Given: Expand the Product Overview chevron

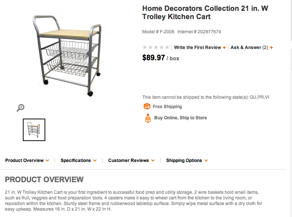Looking at the screenshot, I should click(x=48, y=161).
